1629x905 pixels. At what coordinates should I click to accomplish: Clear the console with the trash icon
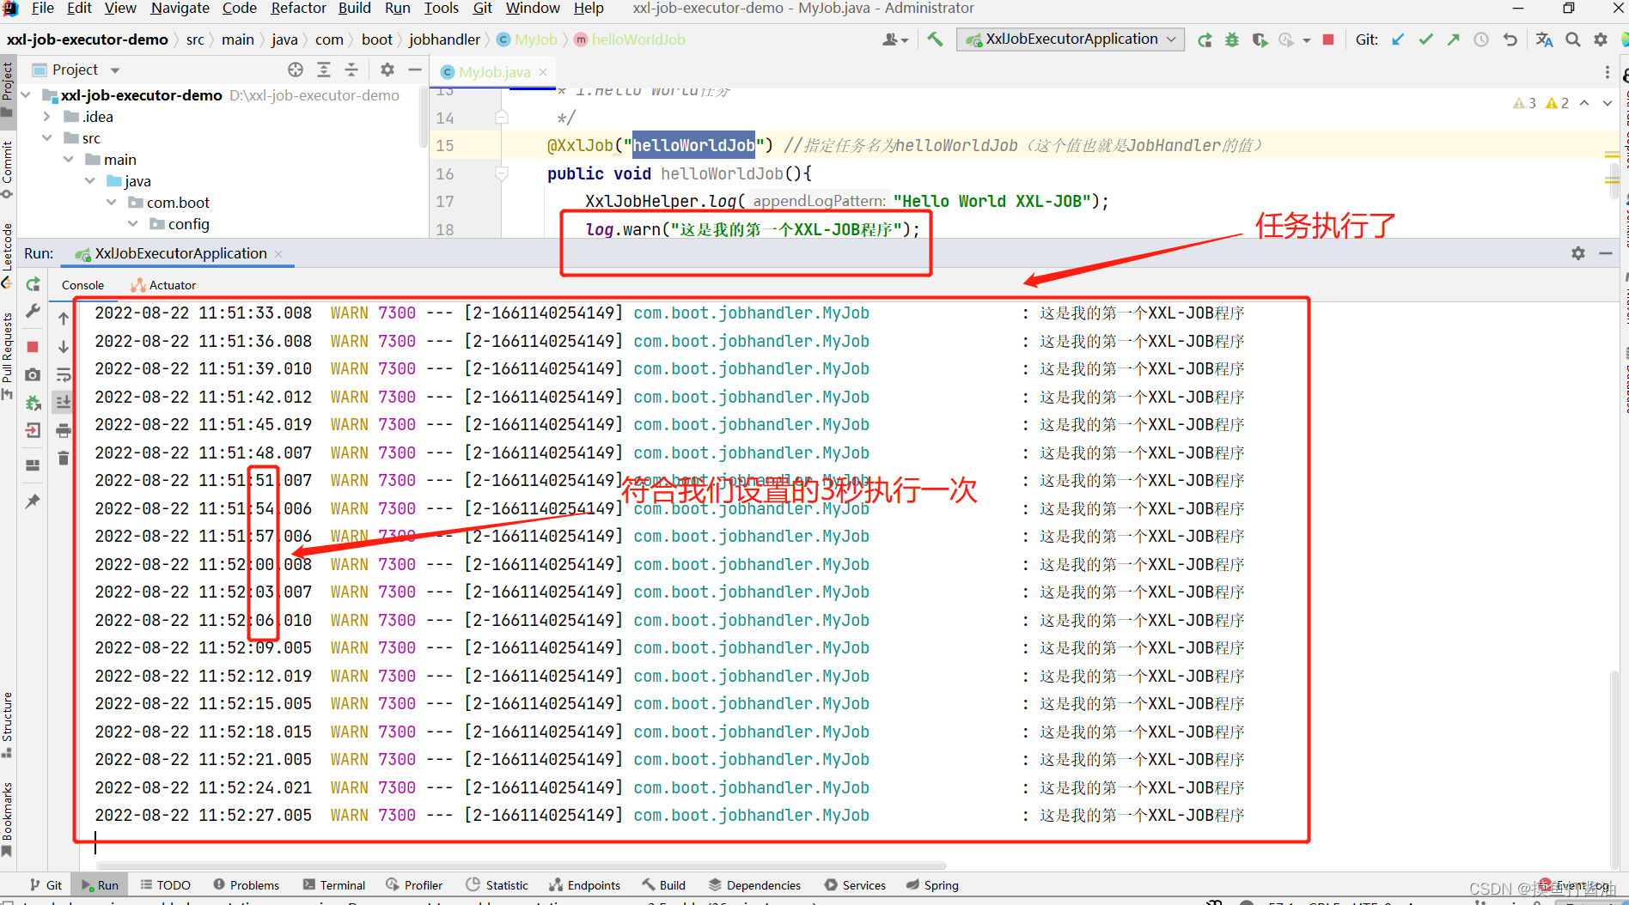click(x=64, y=458)
